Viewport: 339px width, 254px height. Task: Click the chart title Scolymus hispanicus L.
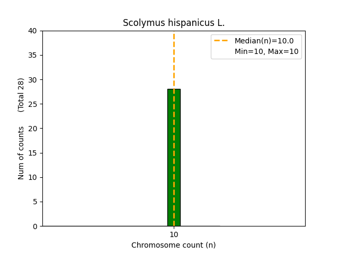tap(174, 23)
